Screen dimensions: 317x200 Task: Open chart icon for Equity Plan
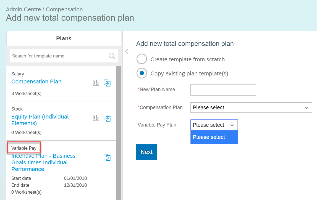pos(96,118)
